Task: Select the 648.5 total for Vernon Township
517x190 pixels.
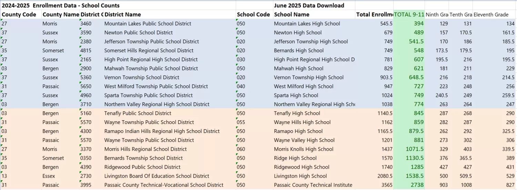Action: [x=409, y=77]
